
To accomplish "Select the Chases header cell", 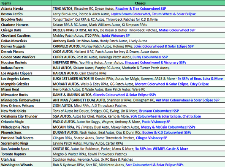I will 138,3.
